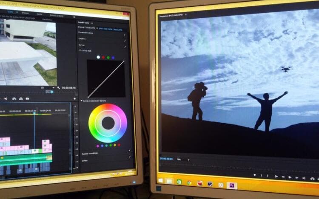This screenshot has width=319, height=199.
Task: Click the blue clip name in Lumetri
Action: (x=111, y=29)
